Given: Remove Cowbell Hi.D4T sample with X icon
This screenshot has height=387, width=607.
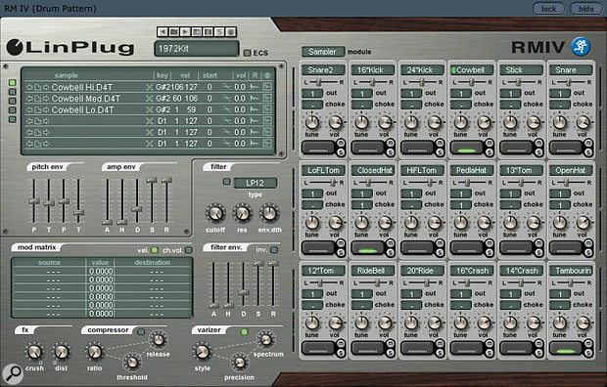Looking at the screenshot, I should click(x=149, y=87).
